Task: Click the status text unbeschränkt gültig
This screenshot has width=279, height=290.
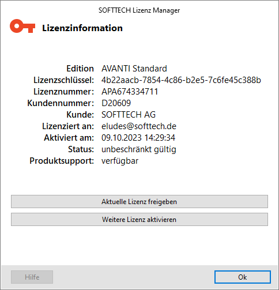Action: (139, 149)
